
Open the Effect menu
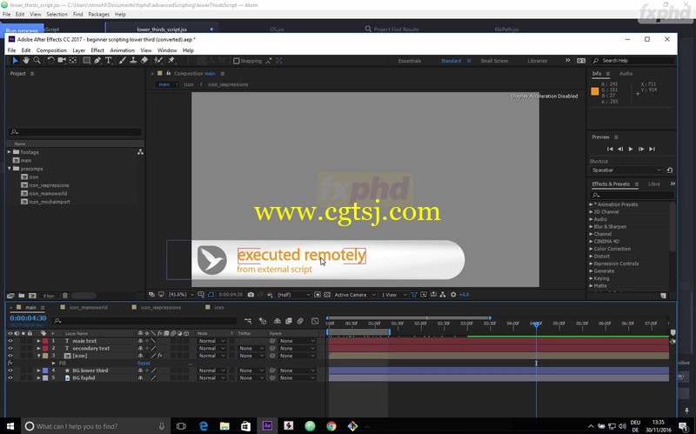[x=97, y=50]
